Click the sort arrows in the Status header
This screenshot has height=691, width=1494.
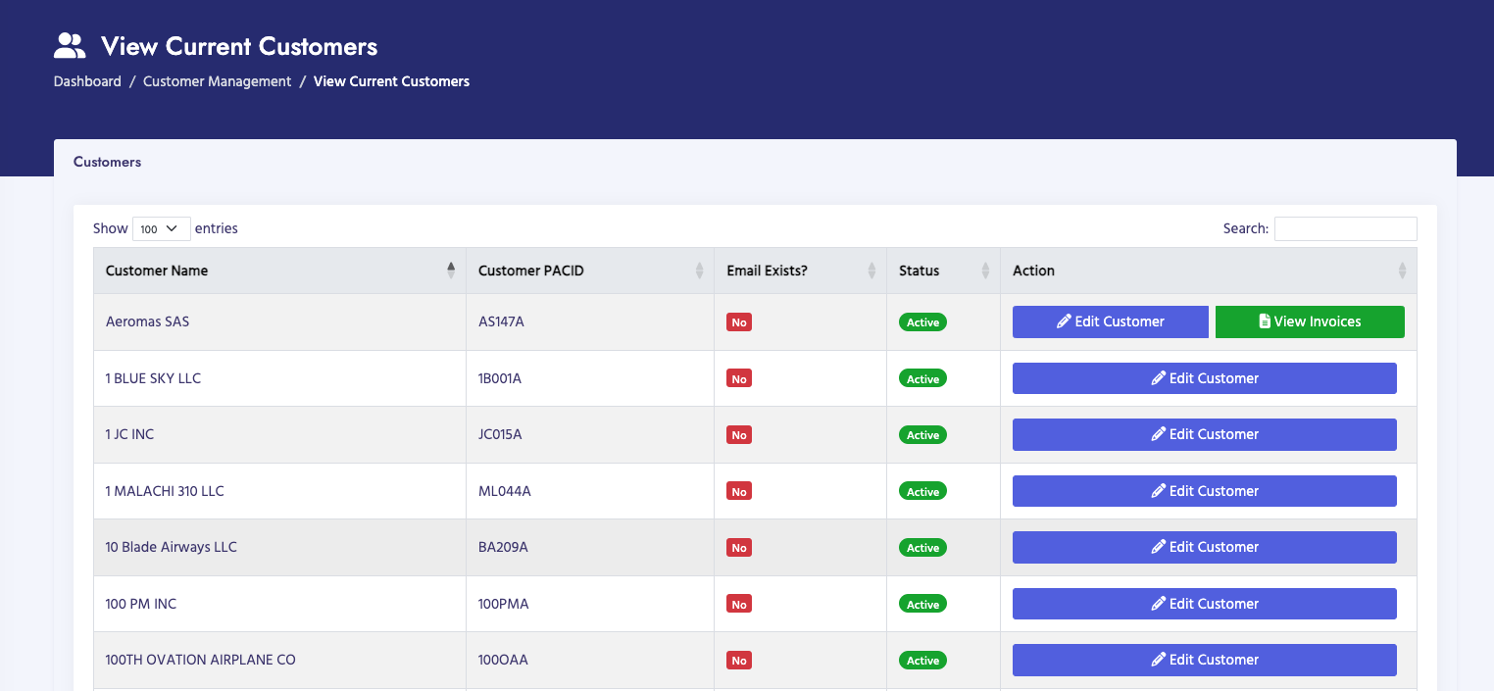click(985, 271)
